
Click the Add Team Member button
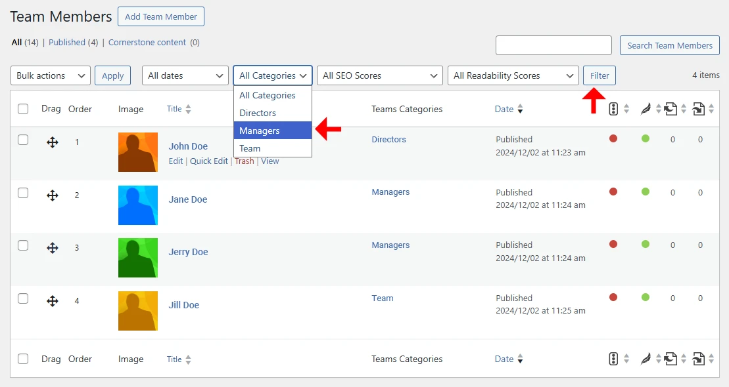(x=160, y=16)
